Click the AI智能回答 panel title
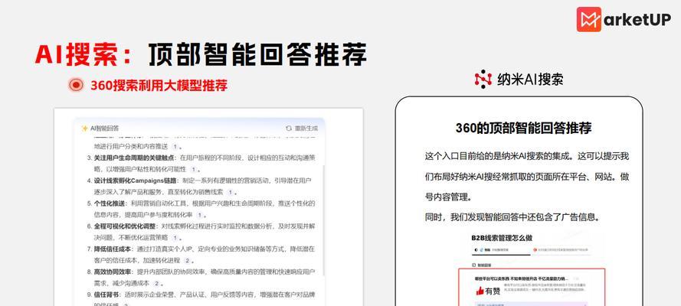Image resolution: width=681 pixels, height=306 pixels. pyautogui.click(x=104, y=129)
